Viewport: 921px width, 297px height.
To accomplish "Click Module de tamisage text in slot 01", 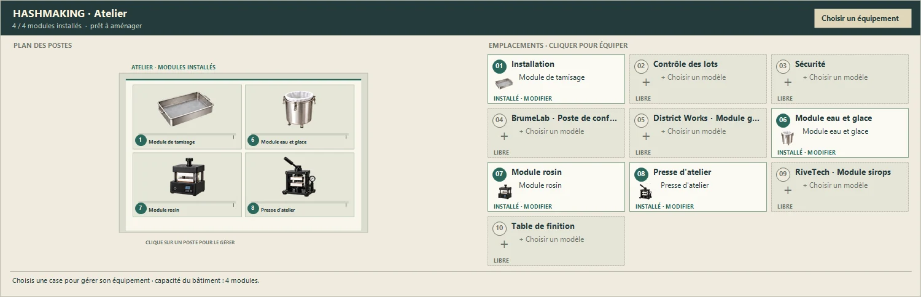I will pyautogui.click(x=551, y=77).
